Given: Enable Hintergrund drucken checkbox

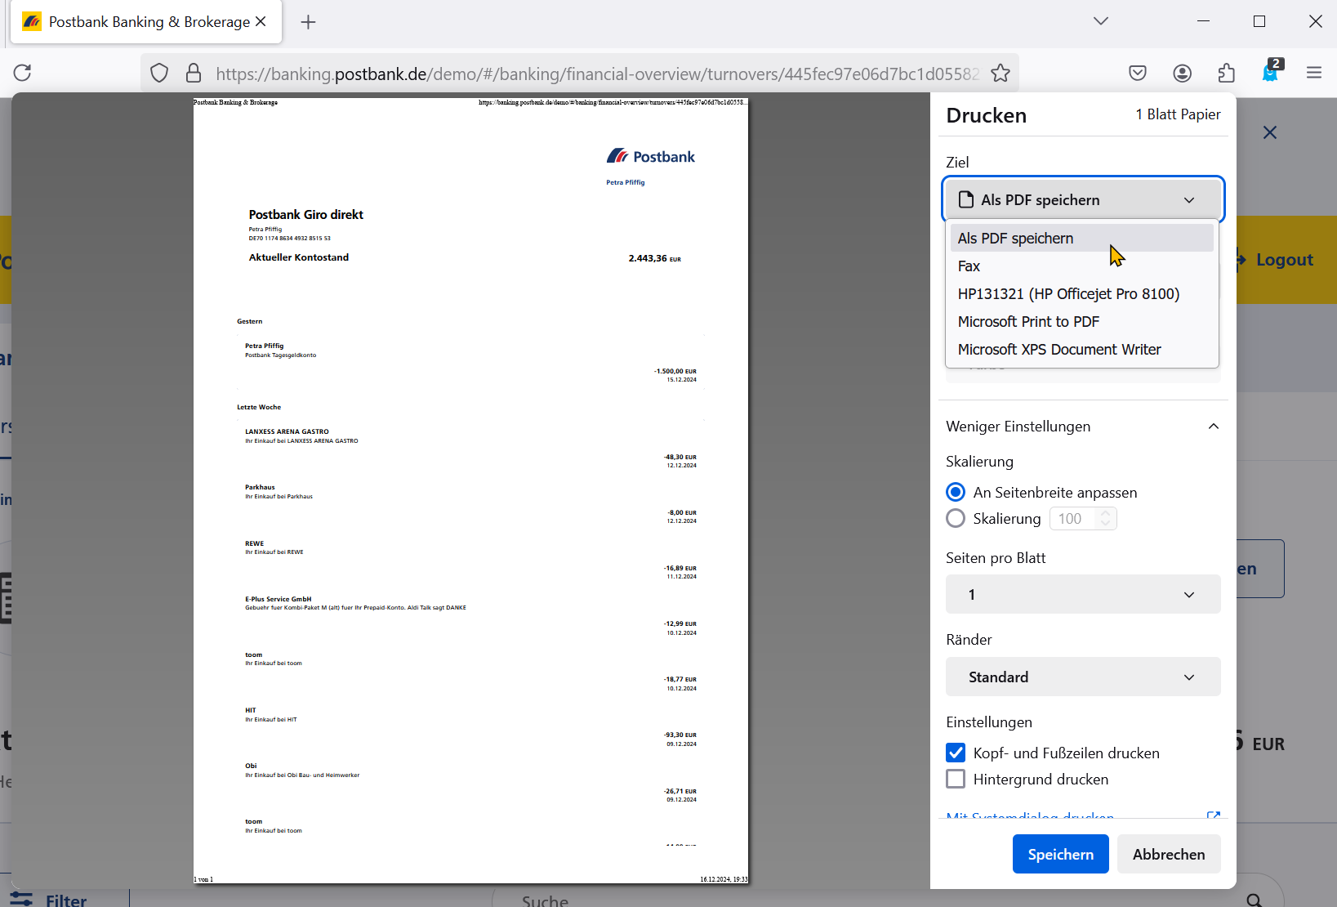Looking at the screenshot, I should pos(956,779).
